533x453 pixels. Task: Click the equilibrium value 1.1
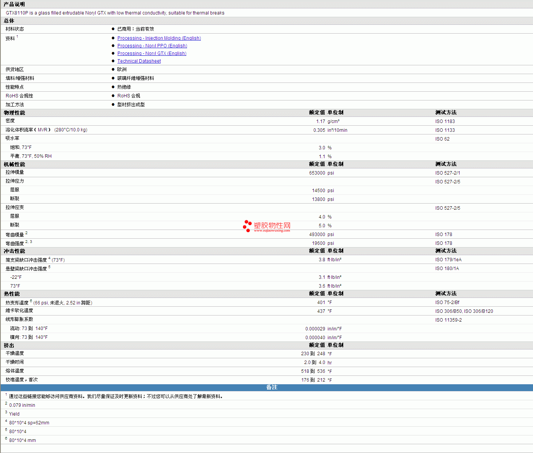click(x=322, y=157)
